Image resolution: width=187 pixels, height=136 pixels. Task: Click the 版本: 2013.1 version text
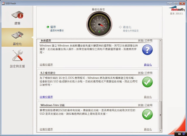point(176,13)
